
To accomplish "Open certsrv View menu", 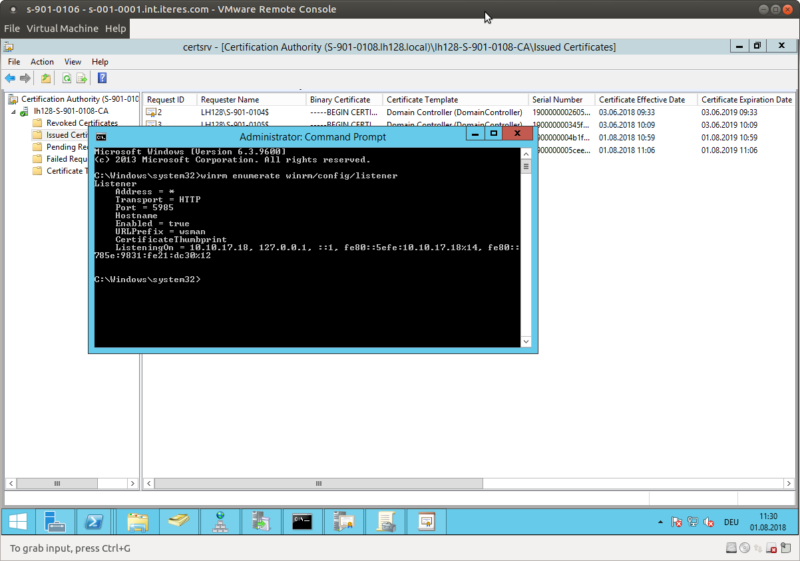I will point(73,61).
